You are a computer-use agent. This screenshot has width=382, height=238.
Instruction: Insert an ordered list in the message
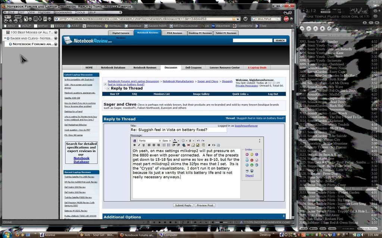[164, 145]
